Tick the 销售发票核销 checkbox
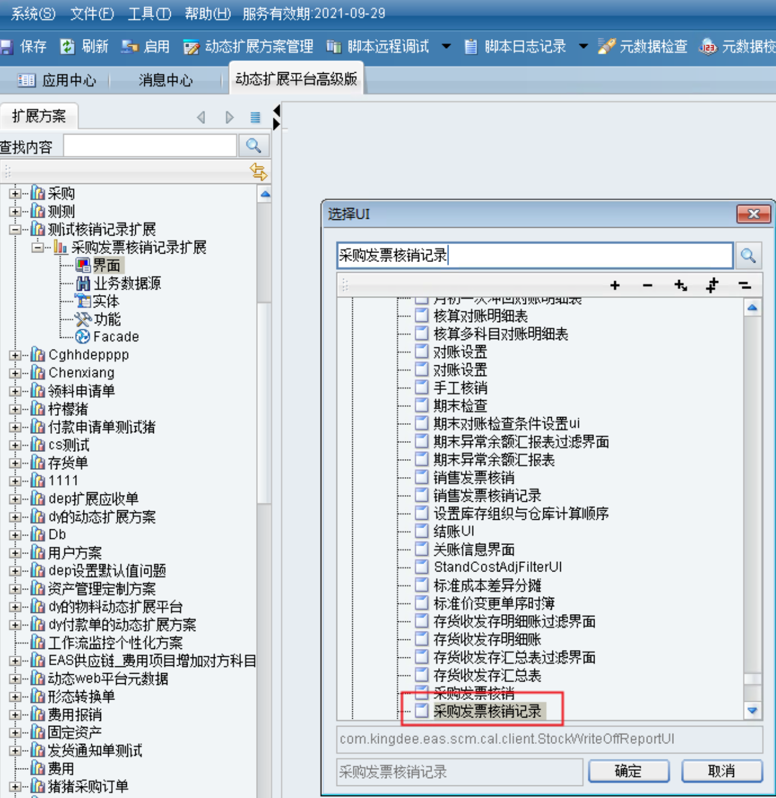This screenshot has height=798, width=776. click(422, 478)
